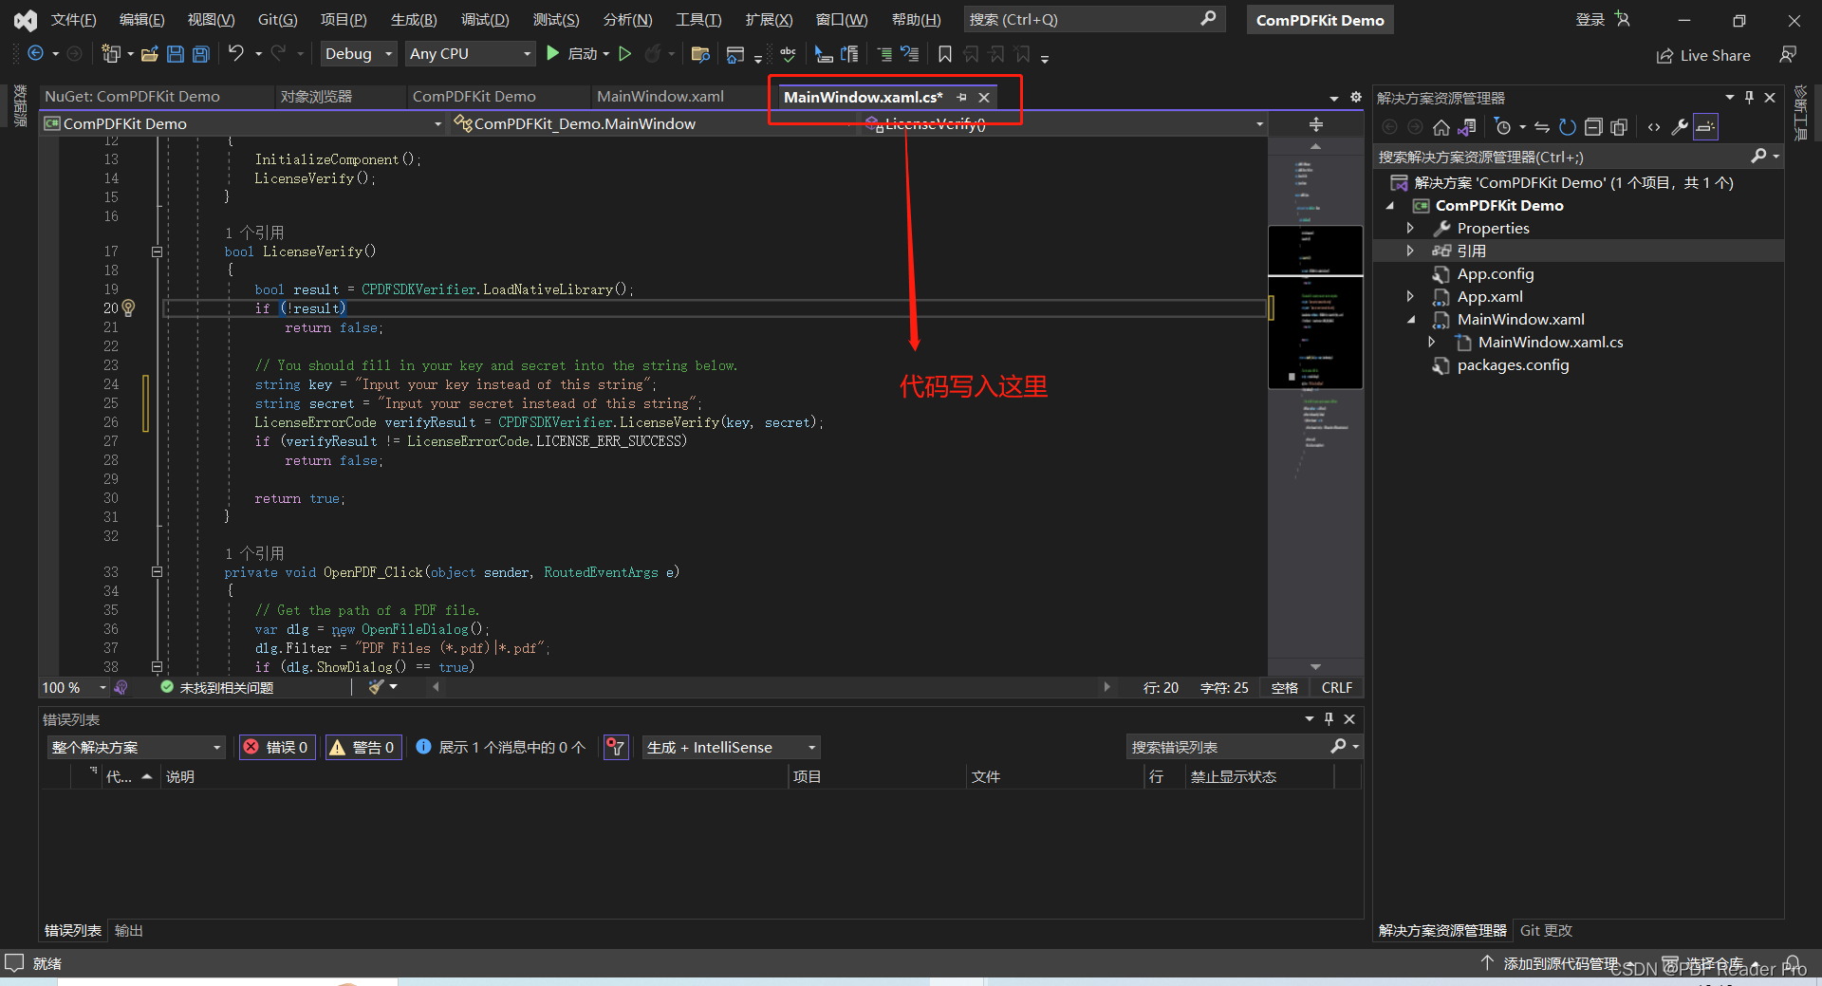1822x986 pixels.
Task: Click the Uncomment Selection icon
Action: [x=909, y=54]
